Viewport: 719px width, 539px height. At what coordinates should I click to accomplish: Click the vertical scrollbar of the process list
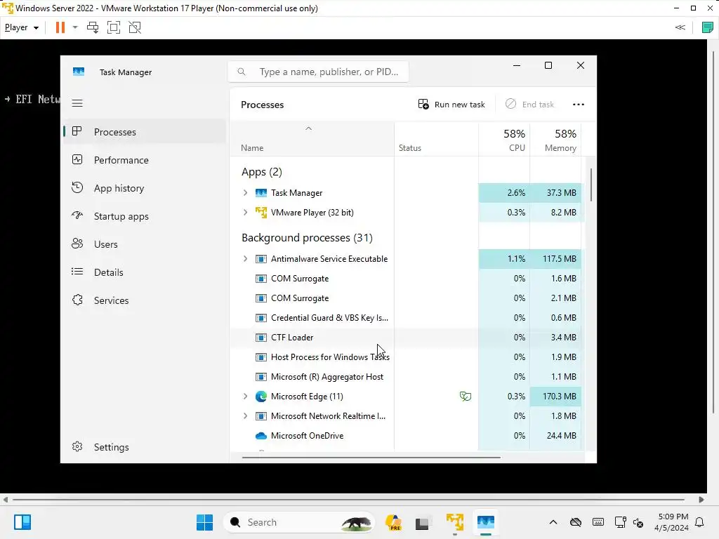pos(591,185)
